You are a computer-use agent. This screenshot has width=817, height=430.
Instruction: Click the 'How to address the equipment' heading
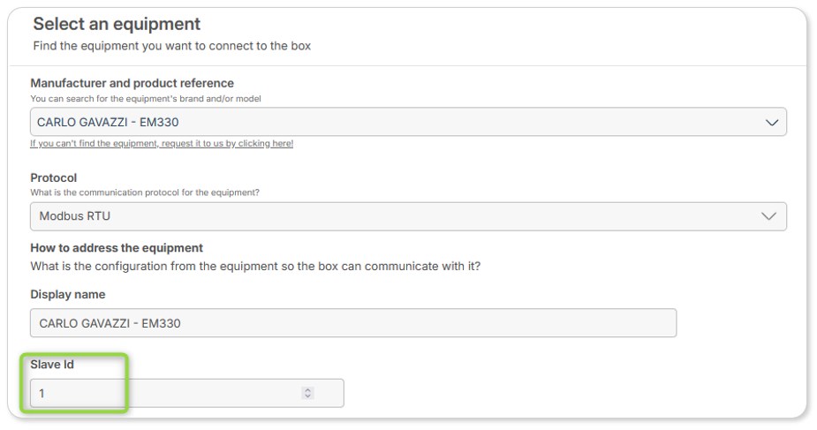click(x=117, y=248)
